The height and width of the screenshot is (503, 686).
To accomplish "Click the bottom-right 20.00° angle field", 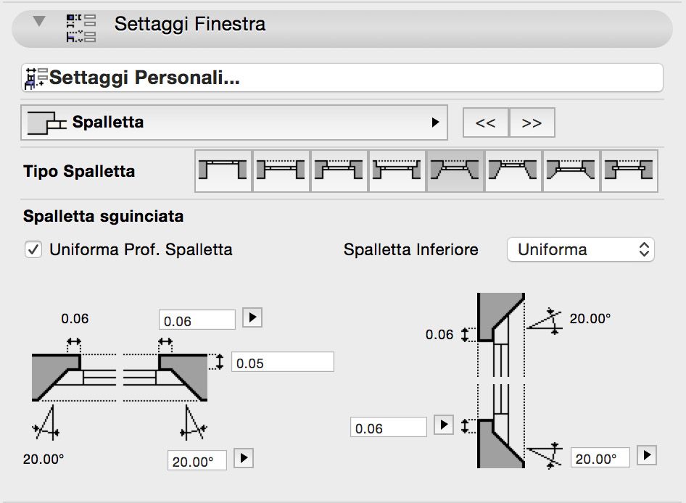I will (600, 459).
